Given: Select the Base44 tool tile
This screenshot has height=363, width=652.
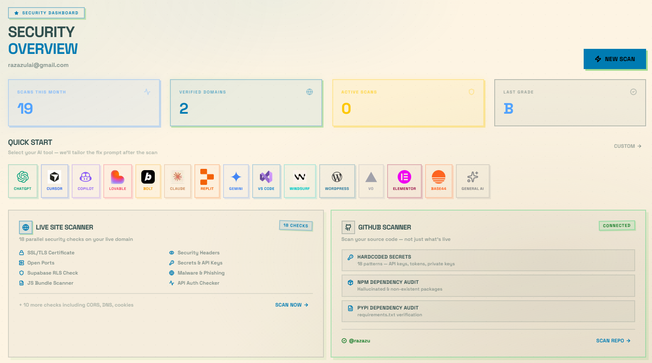Looking at the screenshot, I should click(439, 181).
